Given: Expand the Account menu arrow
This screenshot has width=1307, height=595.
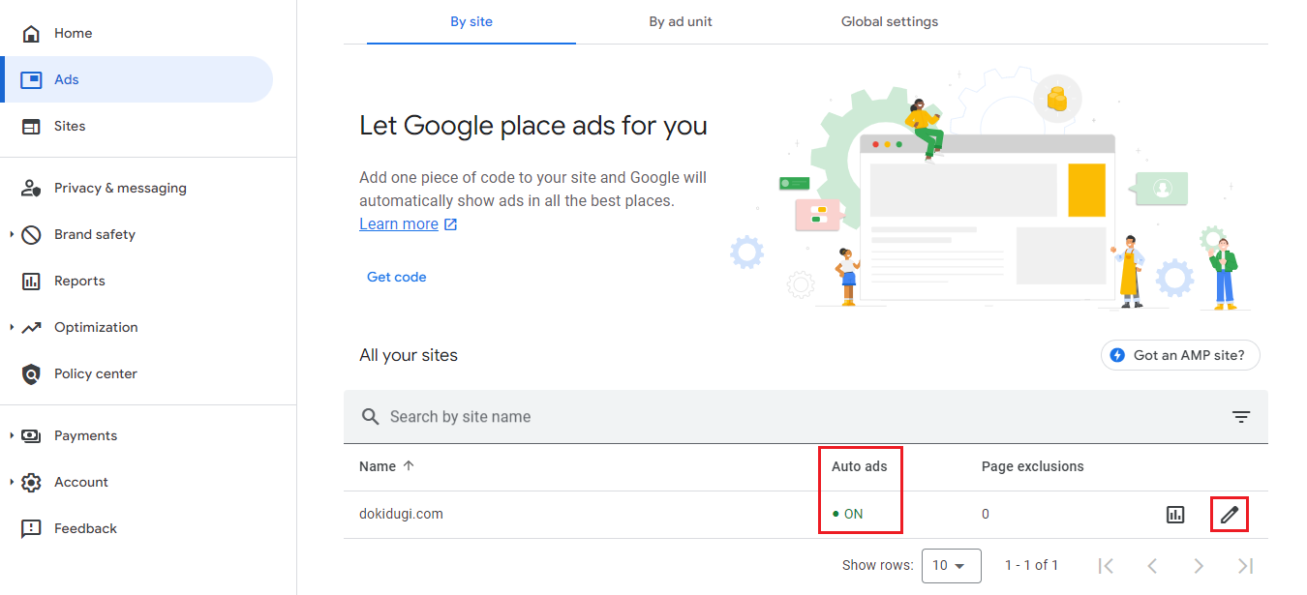Looking at the screenshot, I should pyautogui.click(x=12, y=483).
